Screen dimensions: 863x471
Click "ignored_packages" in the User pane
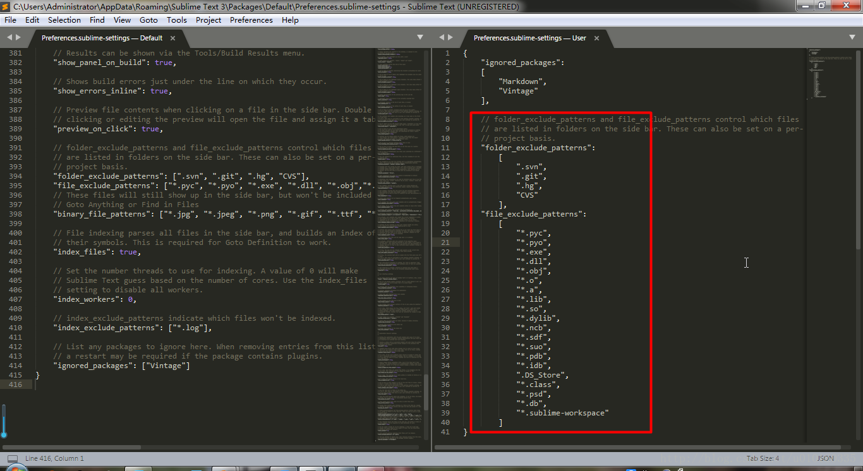(521, 63)
